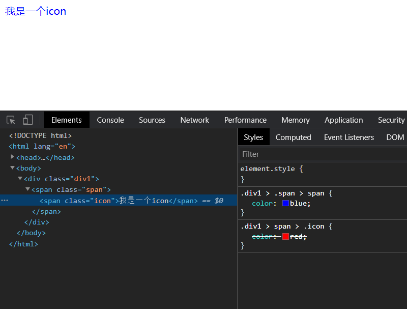Select the Memory tab

point(295,120)
